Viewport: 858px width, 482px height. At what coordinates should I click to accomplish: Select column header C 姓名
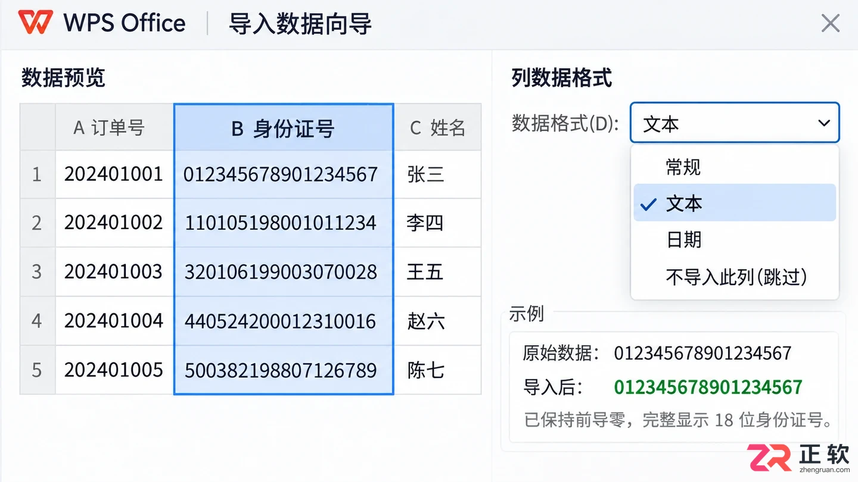437,127
